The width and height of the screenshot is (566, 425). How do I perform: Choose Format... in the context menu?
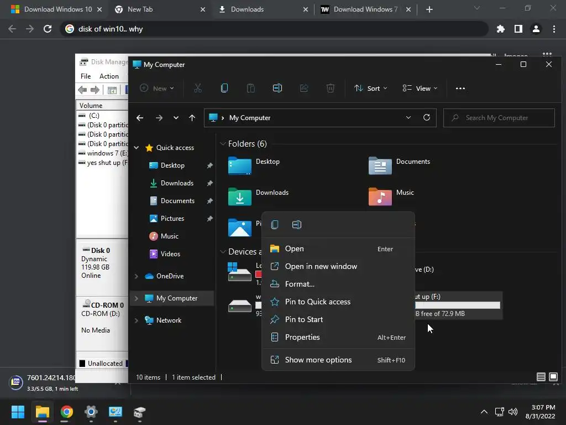(x=338, y=284)
